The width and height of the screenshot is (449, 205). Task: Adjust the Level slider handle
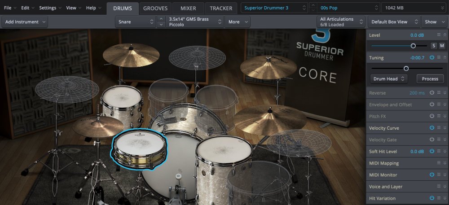click(413, 46)
